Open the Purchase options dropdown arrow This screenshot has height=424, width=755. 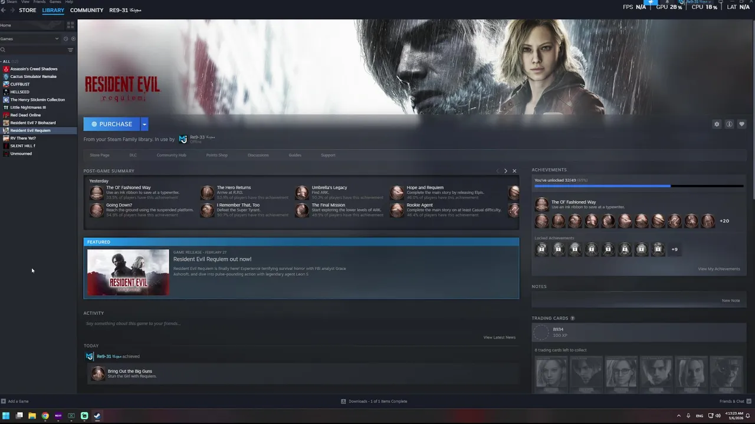144,124
